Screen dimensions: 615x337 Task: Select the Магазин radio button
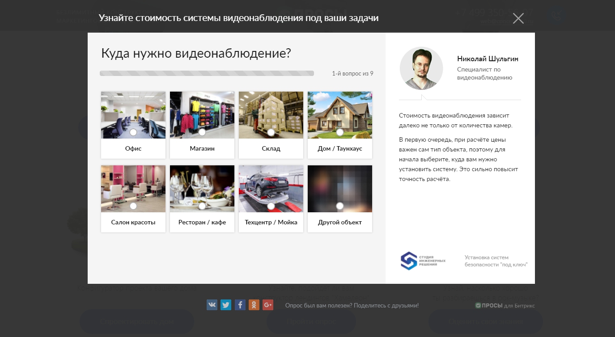pyautogui.click(x=202, y=132)
